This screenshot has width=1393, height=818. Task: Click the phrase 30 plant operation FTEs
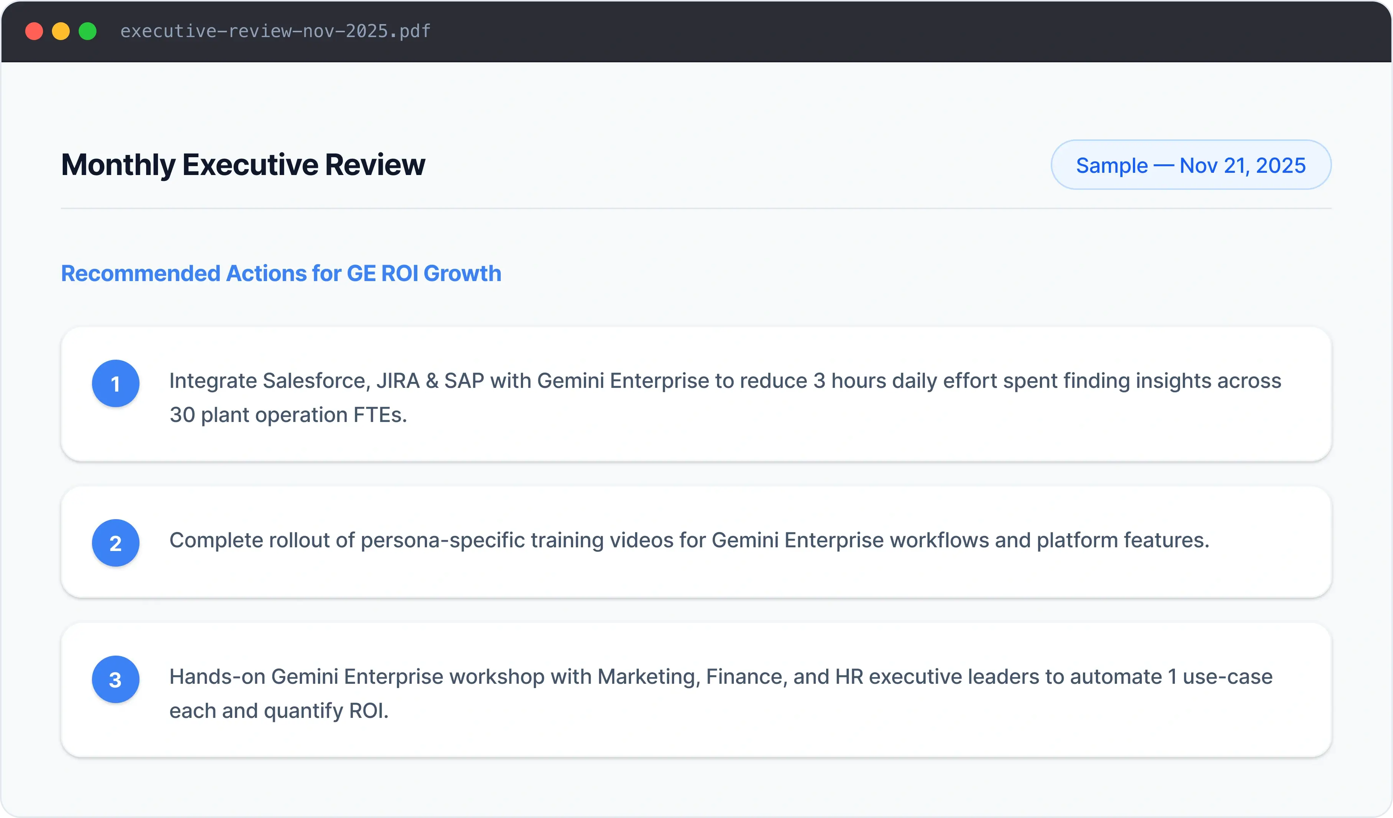tap(288, 415)
